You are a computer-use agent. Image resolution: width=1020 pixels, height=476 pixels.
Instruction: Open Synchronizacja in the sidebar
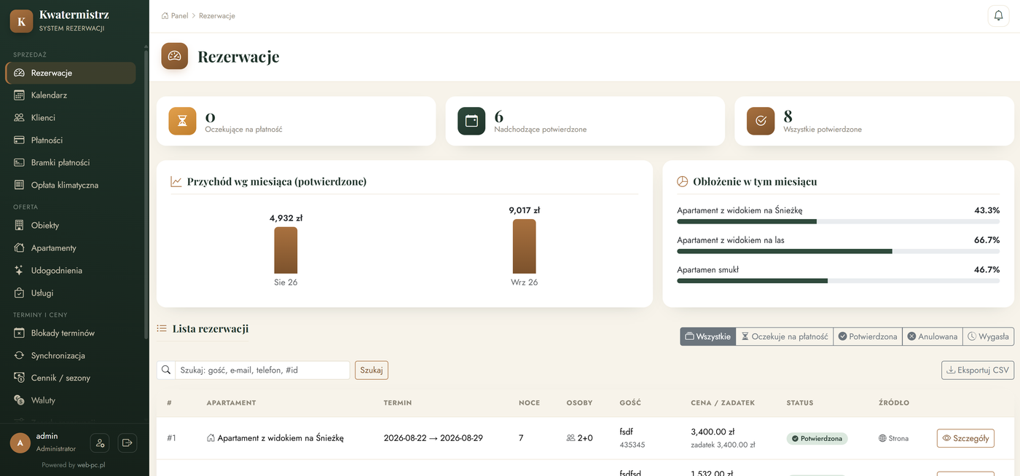71,356
